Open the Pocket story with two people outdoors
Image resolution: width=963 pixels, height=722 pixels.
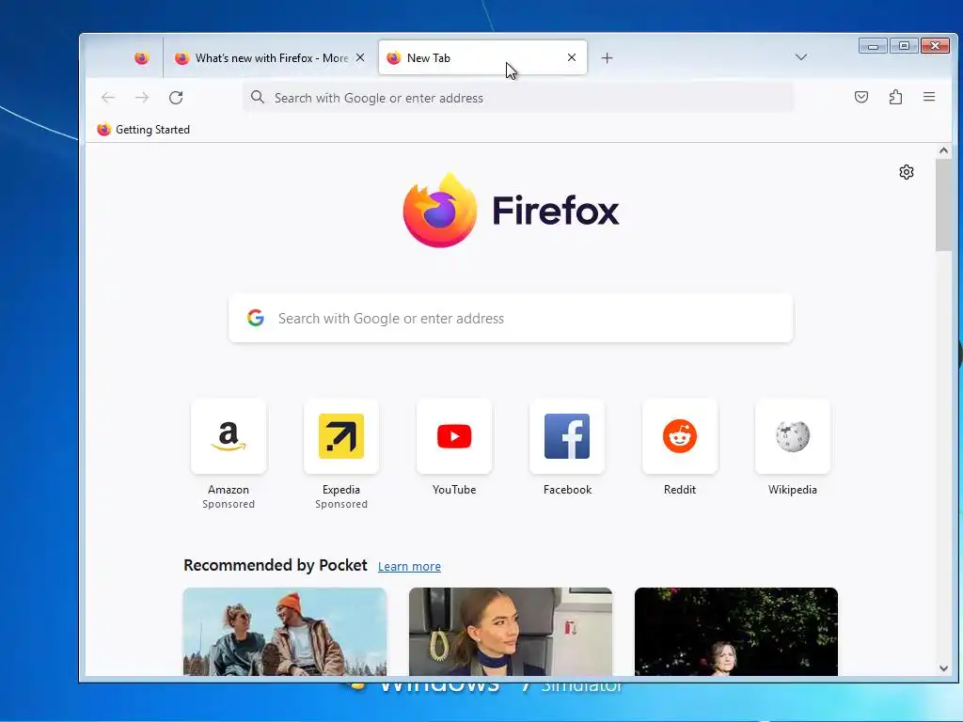pyautogui.click(x=285, y=632)
